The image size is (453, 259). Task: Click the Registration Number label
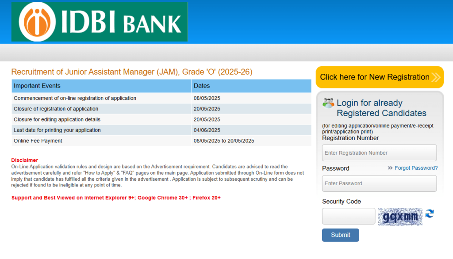tap(350, 138)
